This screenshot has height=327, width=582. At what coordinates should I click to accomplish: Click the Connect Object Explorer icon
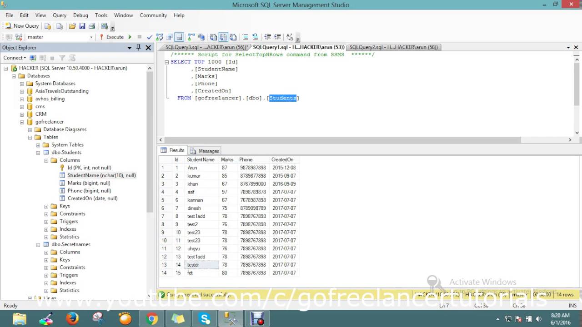point(33,58)
